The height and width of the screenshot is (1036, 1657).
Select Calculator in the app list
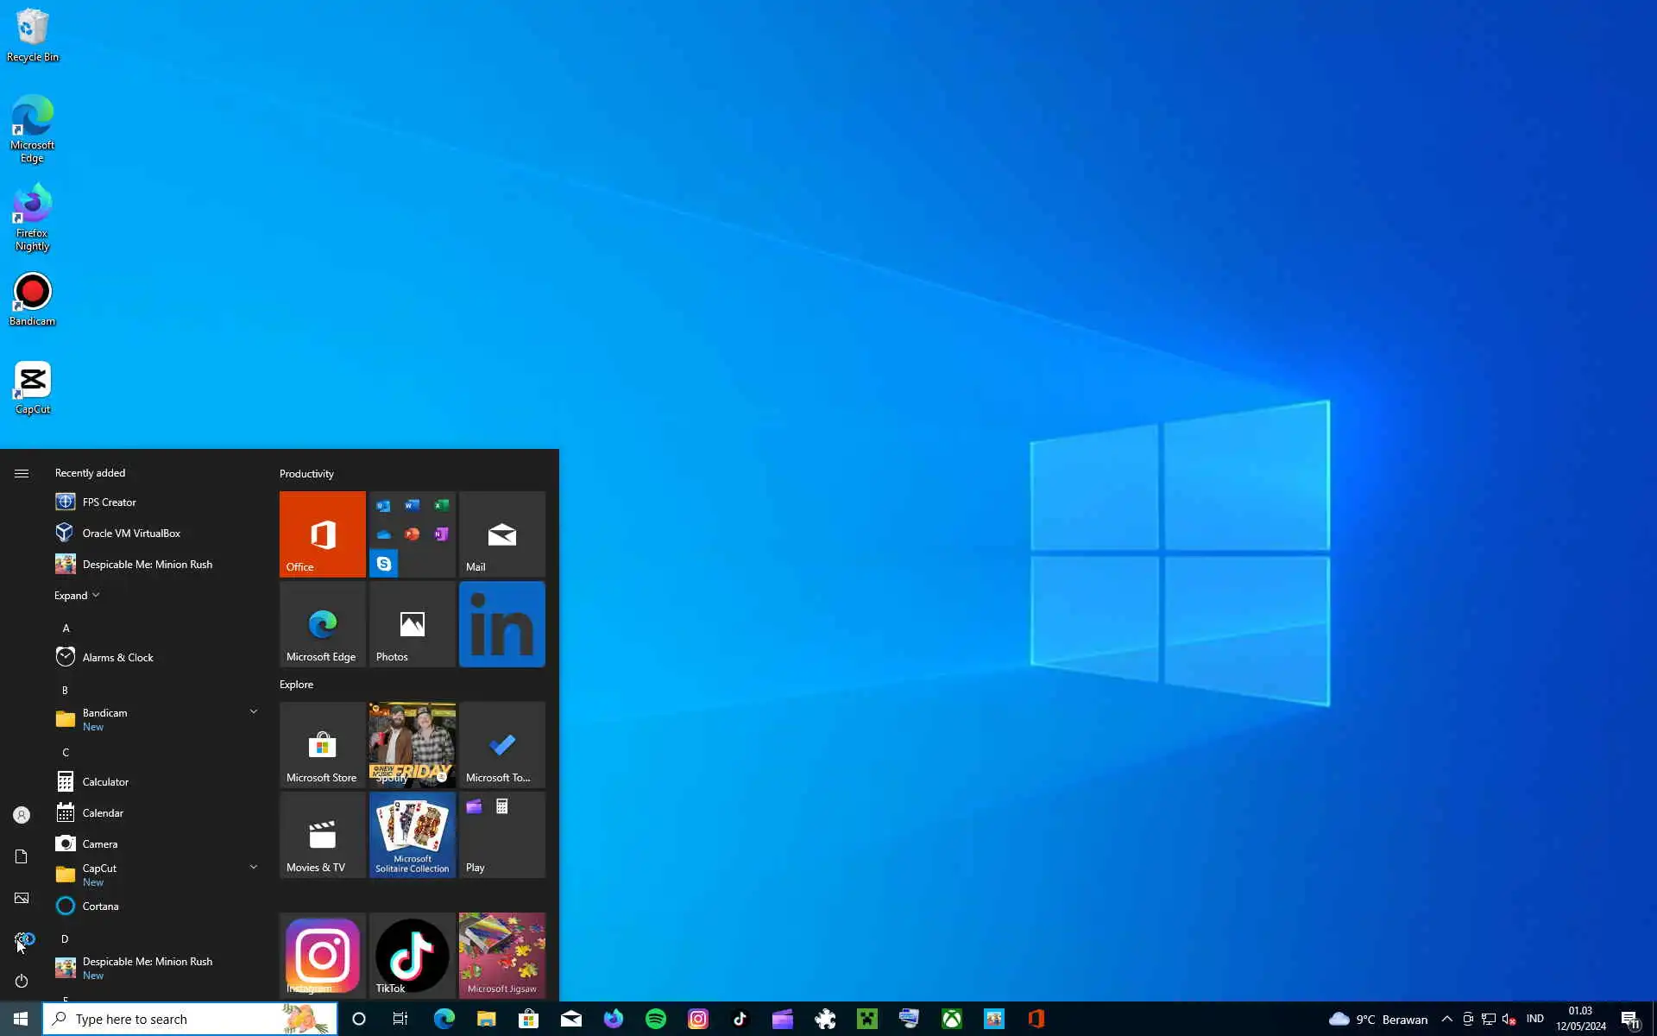[x=105, y=782]
